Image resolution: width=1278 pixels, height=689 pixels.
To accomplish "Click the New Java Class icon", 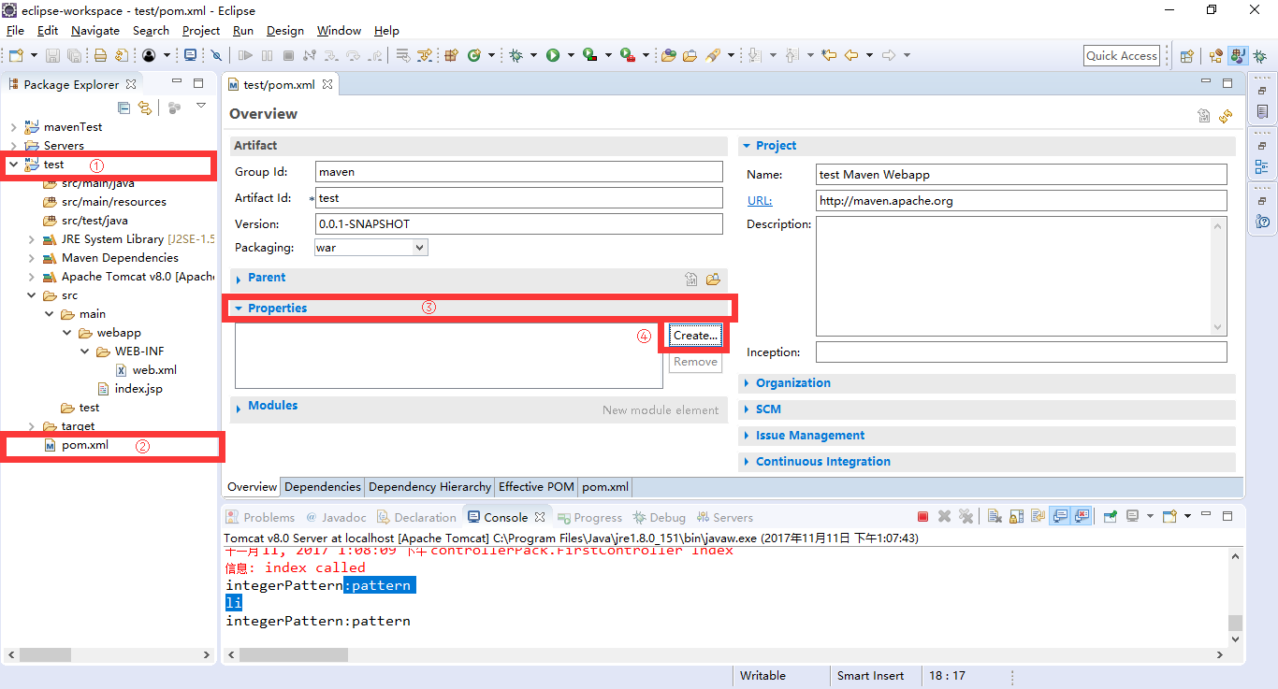I will point(474,55).
